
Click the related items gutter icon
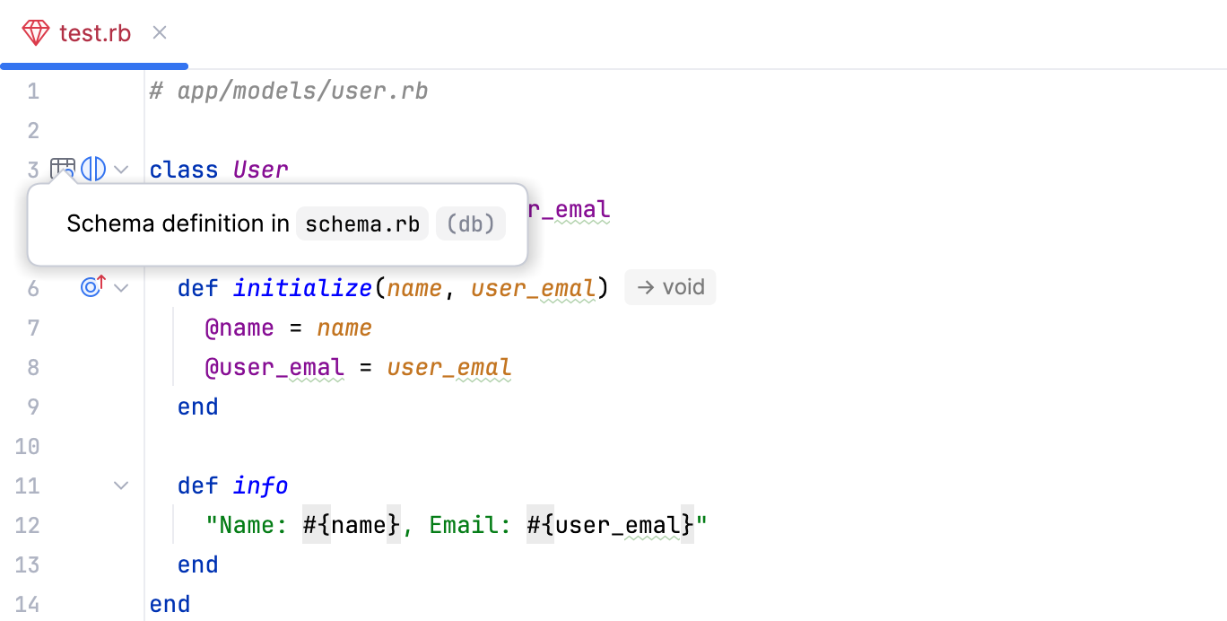tap(93, 169)
